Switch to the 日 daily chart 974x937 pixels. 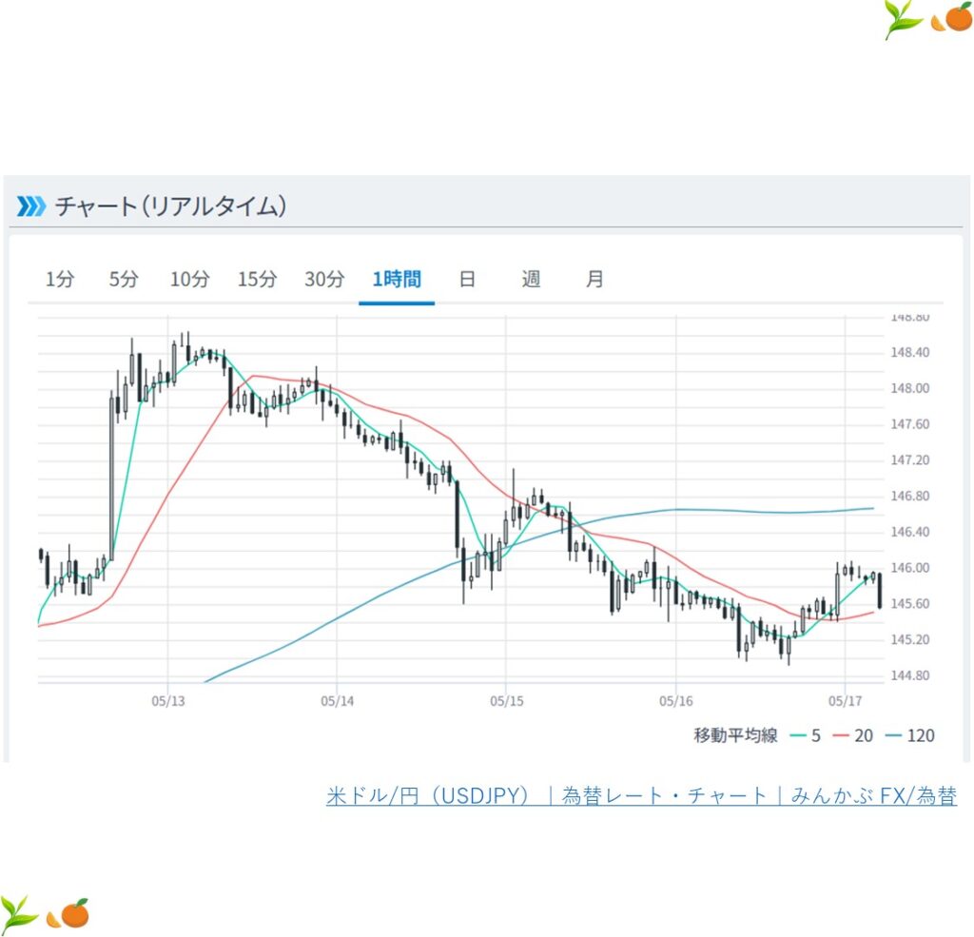pyautogui.click(x=467, y=280)
